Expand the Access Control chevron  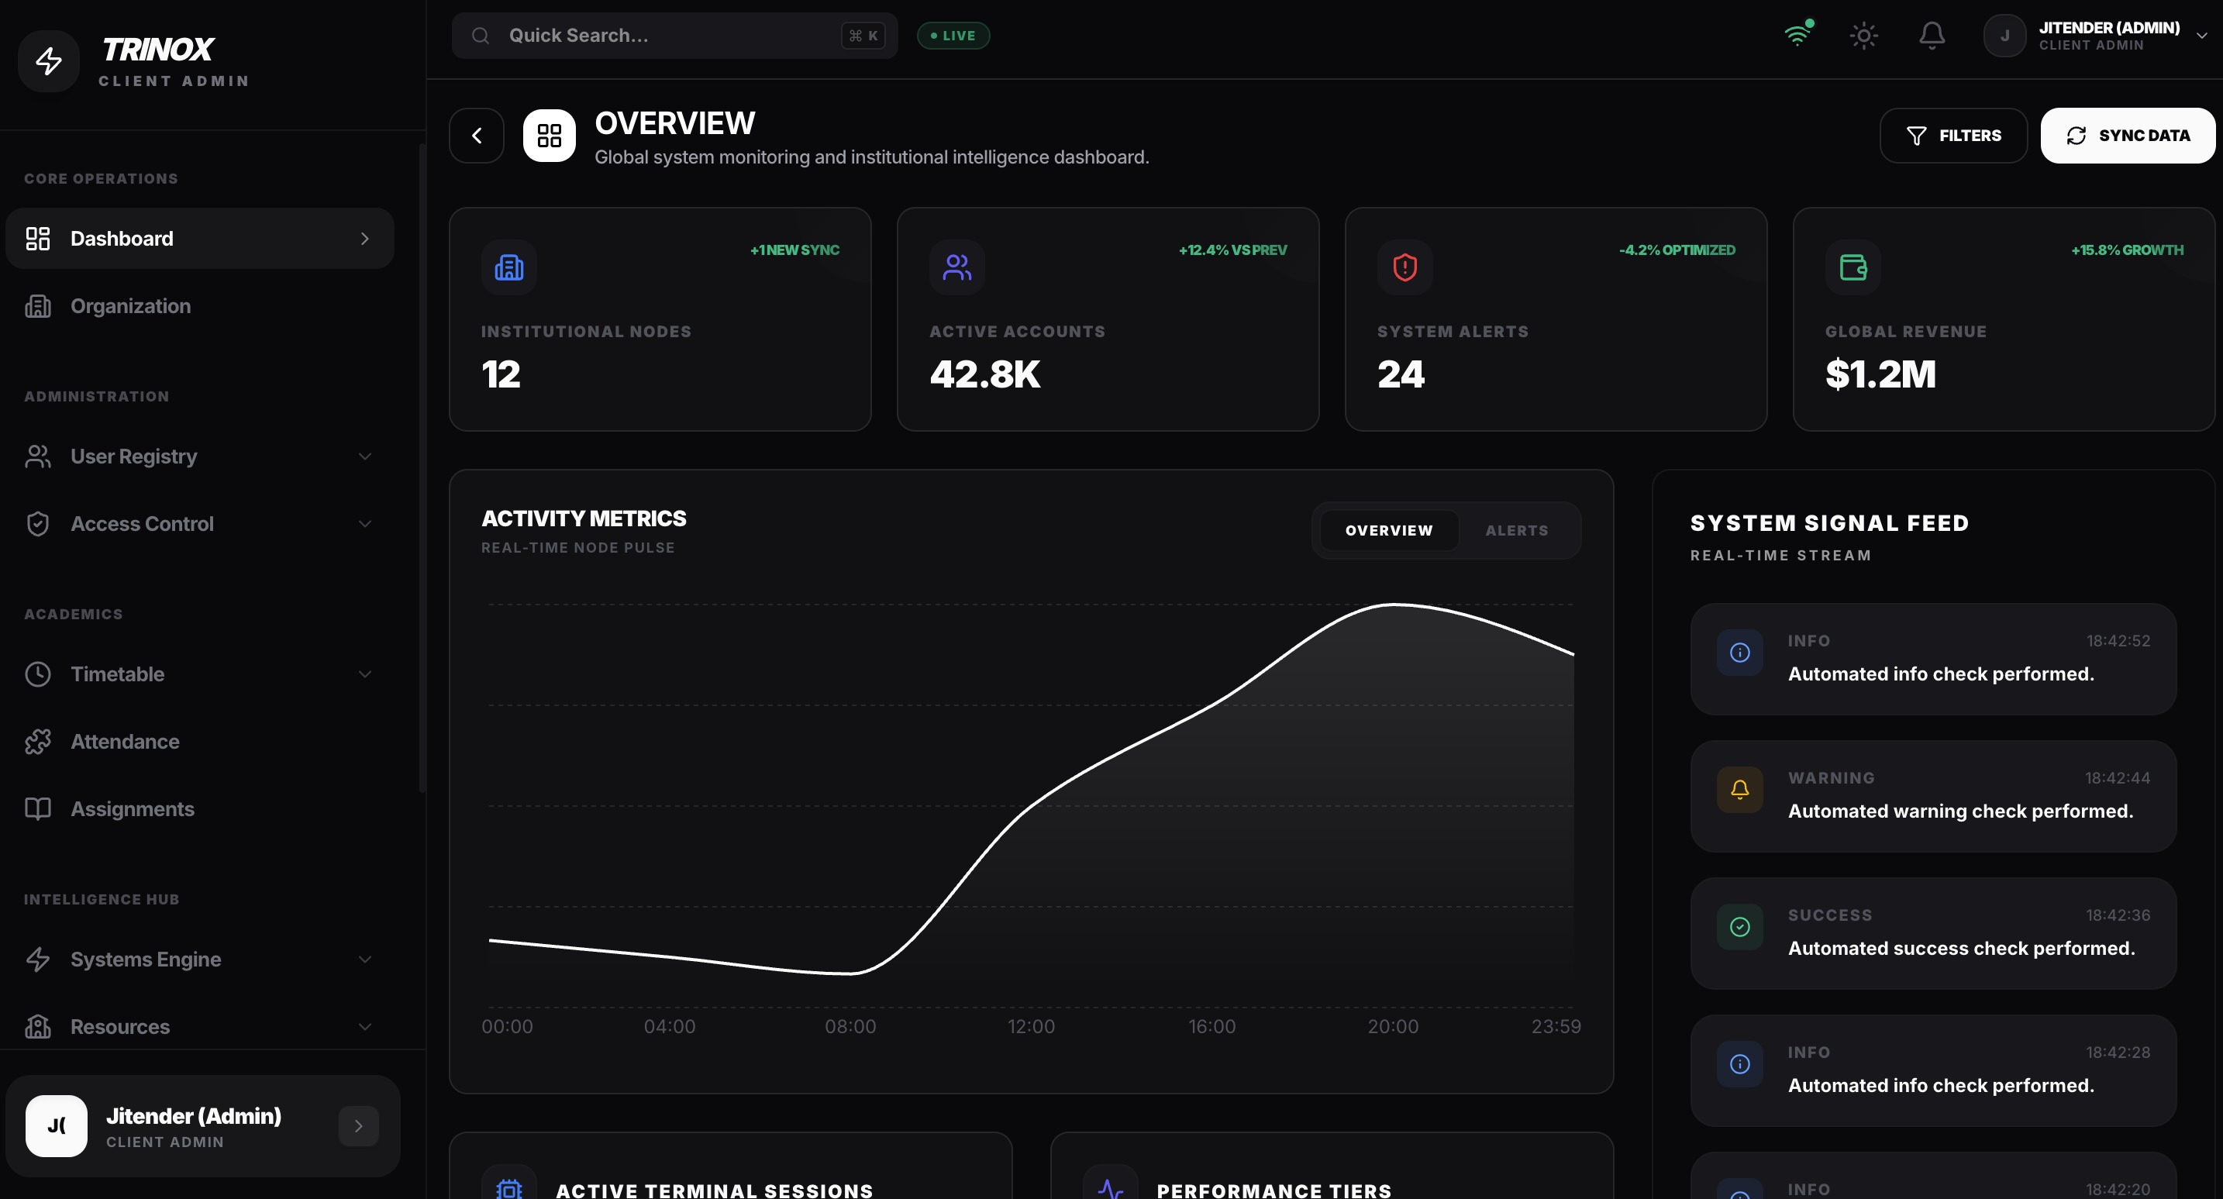[x=364, y=523]
